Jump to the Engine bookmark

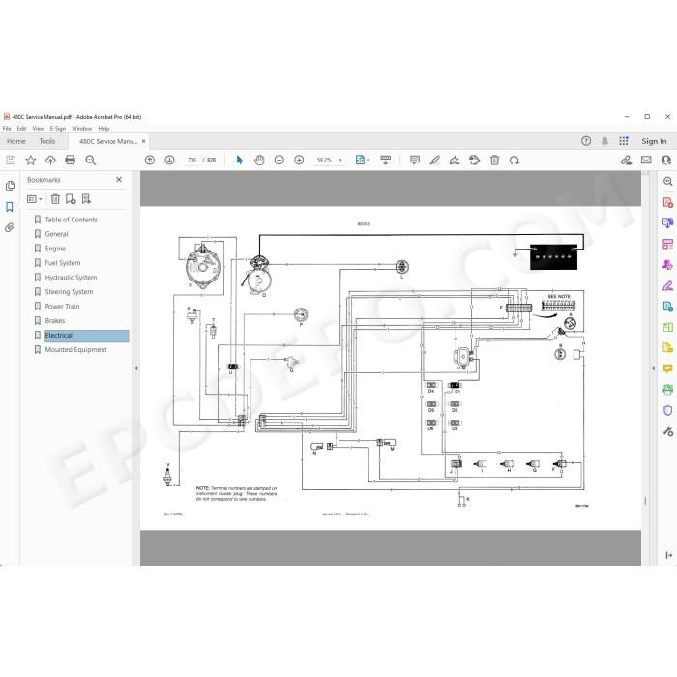(55, 249)
